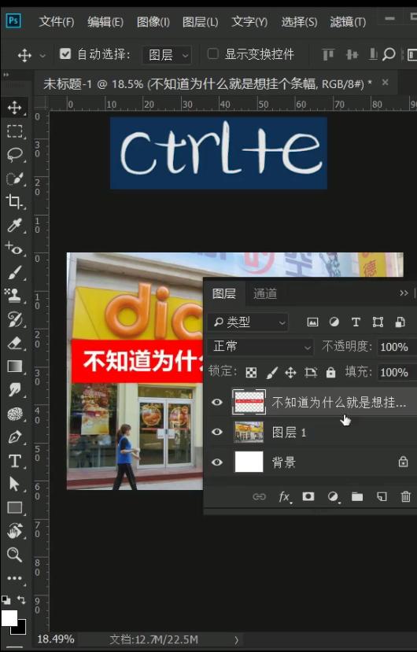The width and height of the screenshot is (417, 652).
Task: Create a new layer group
Action: point(357,496)
